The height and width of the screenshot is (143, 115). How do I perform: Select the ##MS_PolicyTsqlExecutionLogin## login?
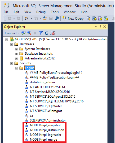(x=54, y=77)
